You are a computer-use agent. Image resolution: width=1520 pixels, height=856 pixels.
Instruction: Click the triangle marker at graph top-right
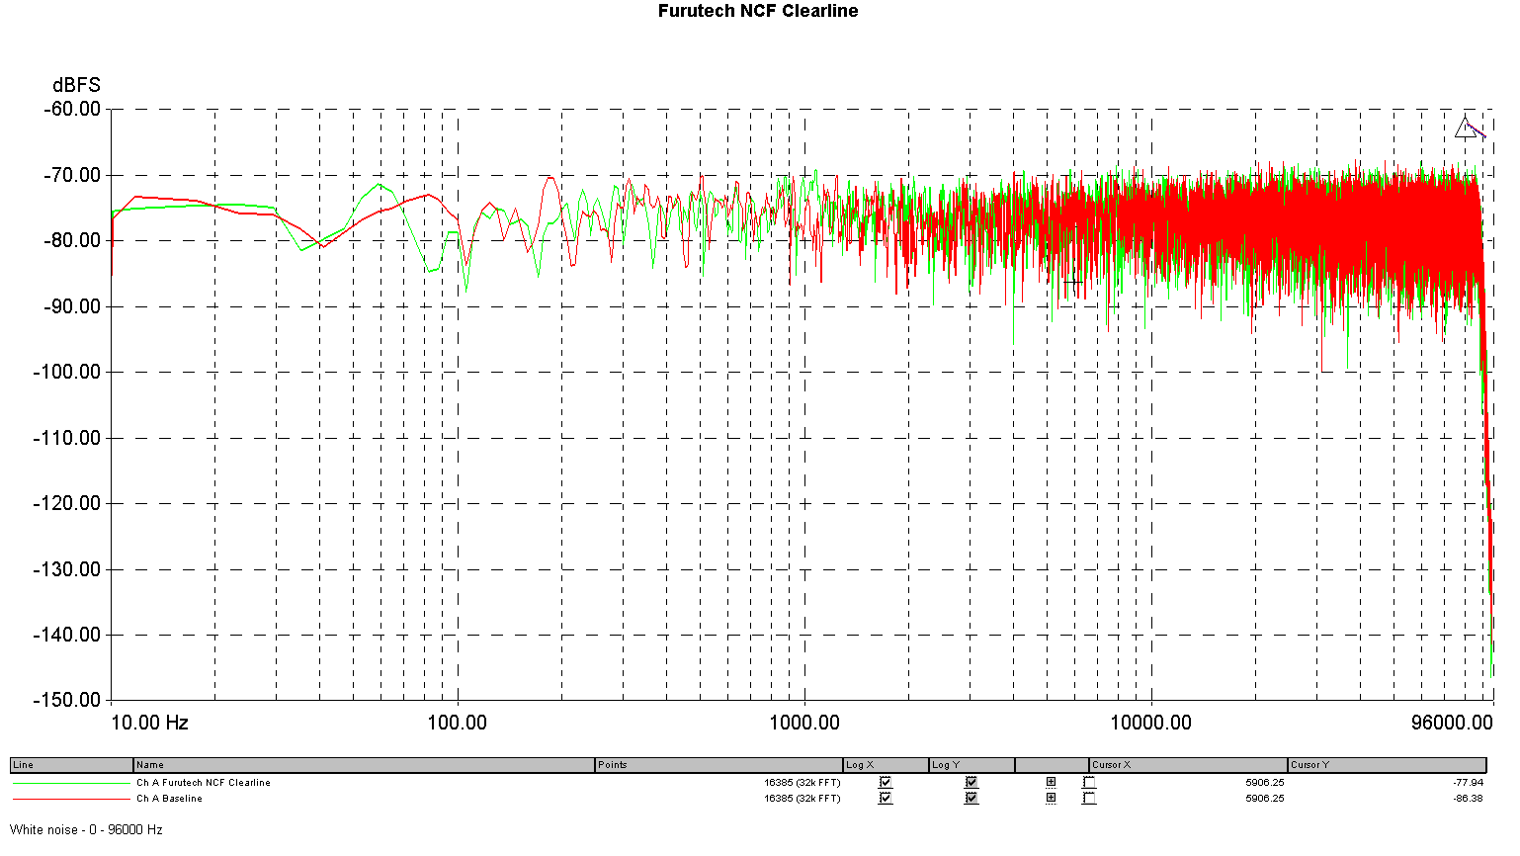click(x=1466, y=128)
